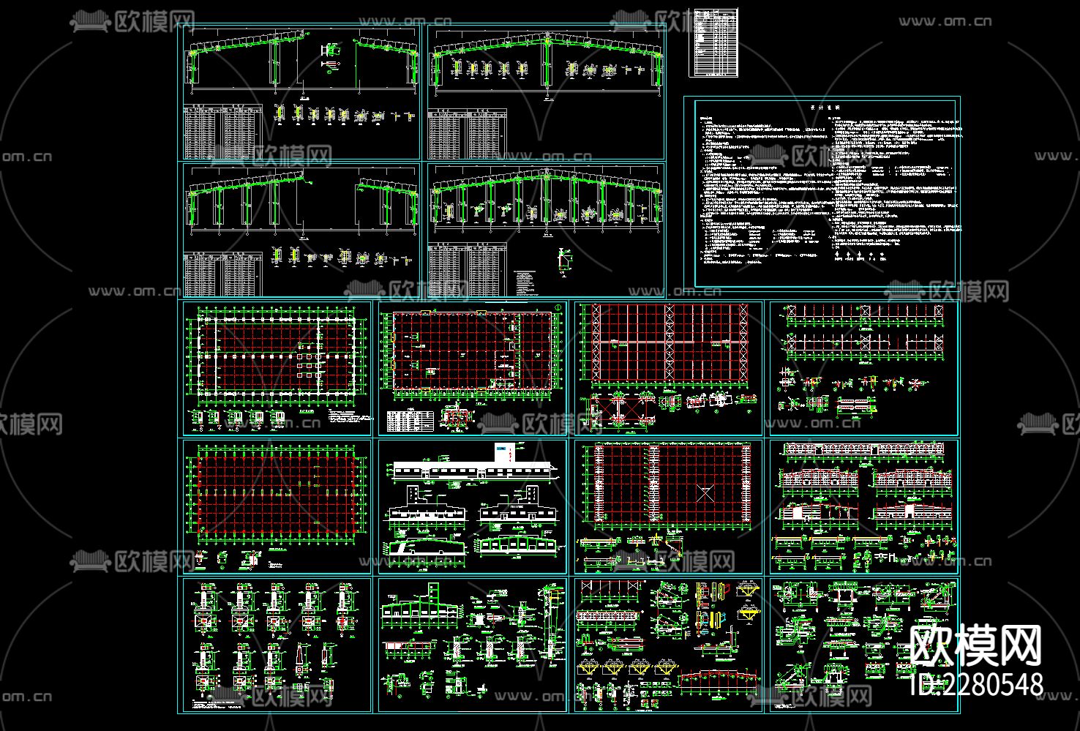The width and height of the screenshot is (1080, 731).
Task: Select the long portal frame sheet with many interior columns
Action: click(x=546, y=229)
